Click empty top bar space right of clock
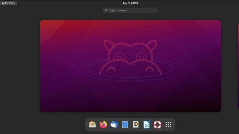Viewport: 239px width, 134px height. [x=186, y=3]
